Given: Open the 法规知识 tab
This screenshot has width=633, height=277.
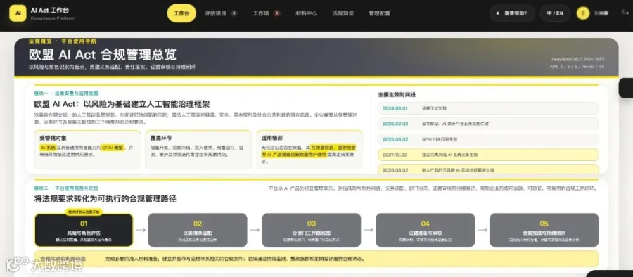Looking at the screenshot, I should click(343, 13).
